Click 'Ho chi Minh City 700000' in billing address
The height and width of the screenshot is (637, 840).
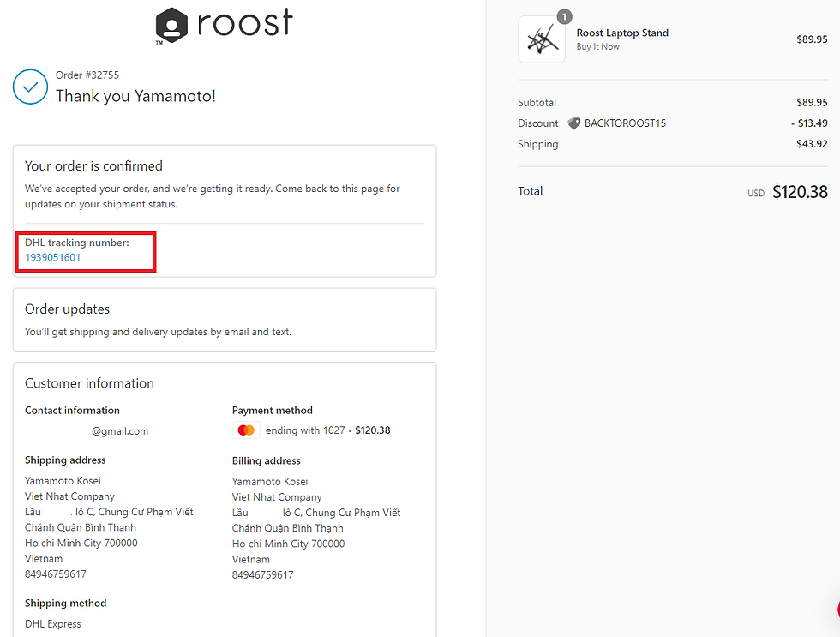click(288, 544)
